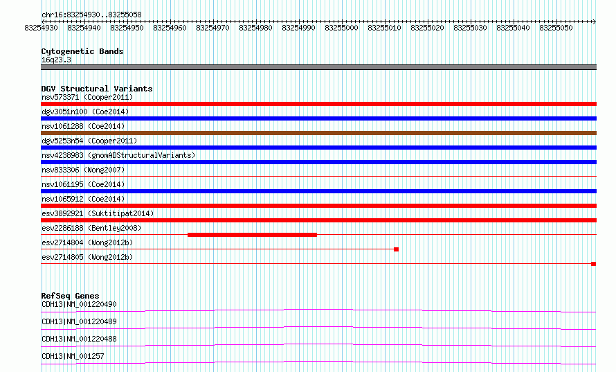Click ruler position 83254940
The height and width of the screenshot is (372, 616).
click(x=84, y=28)
